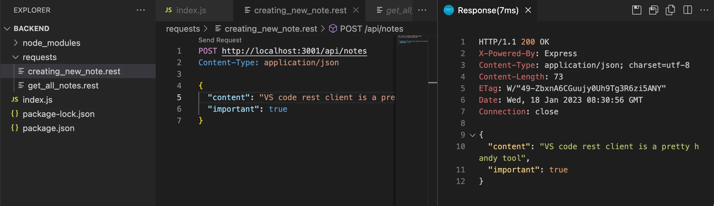Click the creating_new_note.rest breadcrumb segment

click(x=271, y=29)
